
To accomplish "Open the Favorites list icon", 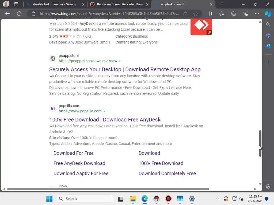I will [221, 14].
